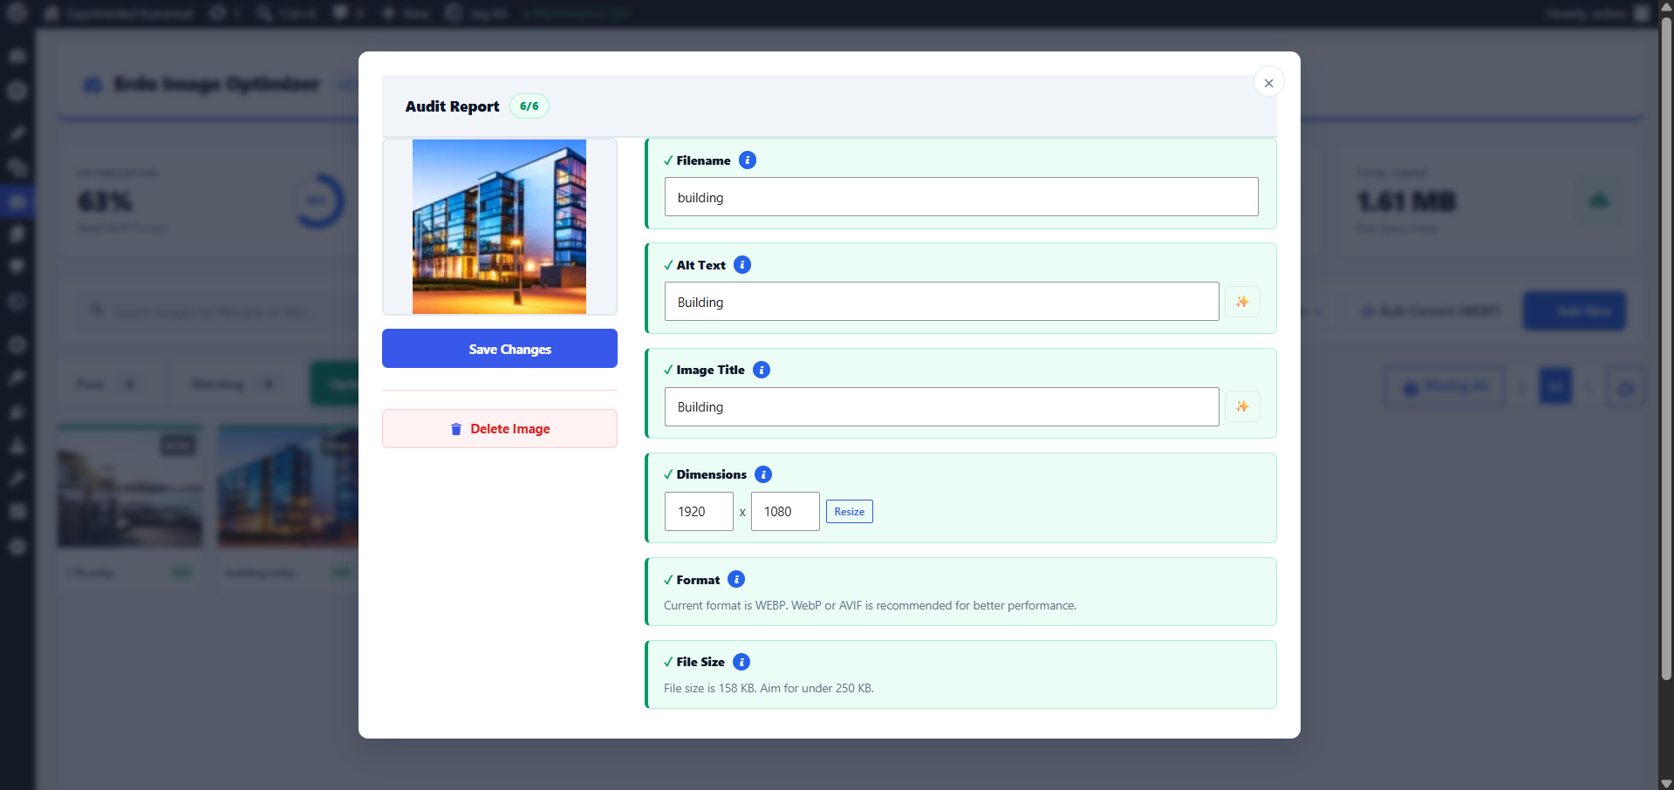The width and height of the screenshot is (1674, 790).
Task: Click the height field showing 1080
Action: [785, 512]
